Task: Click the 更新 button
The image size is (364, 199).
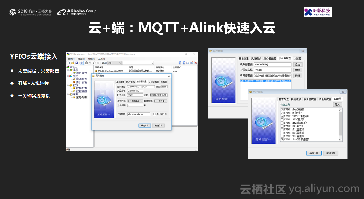Action: 297,76
